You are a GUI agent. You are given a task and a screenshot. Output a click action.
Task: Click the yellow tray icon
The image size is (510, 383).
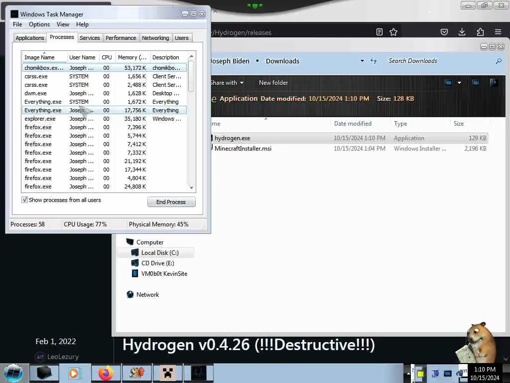(x=420, y=374)
